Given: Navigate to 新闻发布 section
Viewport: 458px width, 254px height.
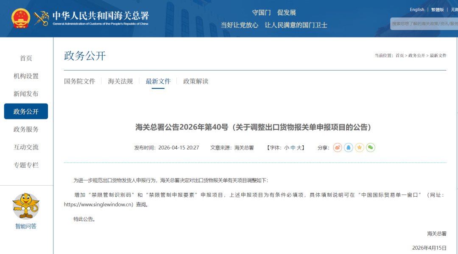Looking at the screenshot, I should (x=26, y=94).
